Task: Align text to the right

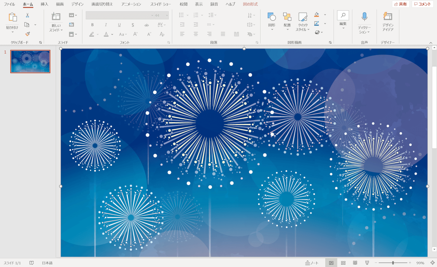Action: (x=209, y=34)
